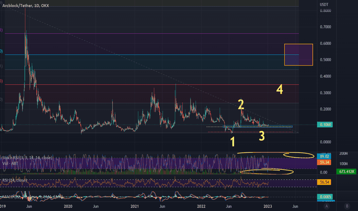358x211 pixels.
Task: Click the 0.8000 price axis label
Action: [x=325, y=10]
